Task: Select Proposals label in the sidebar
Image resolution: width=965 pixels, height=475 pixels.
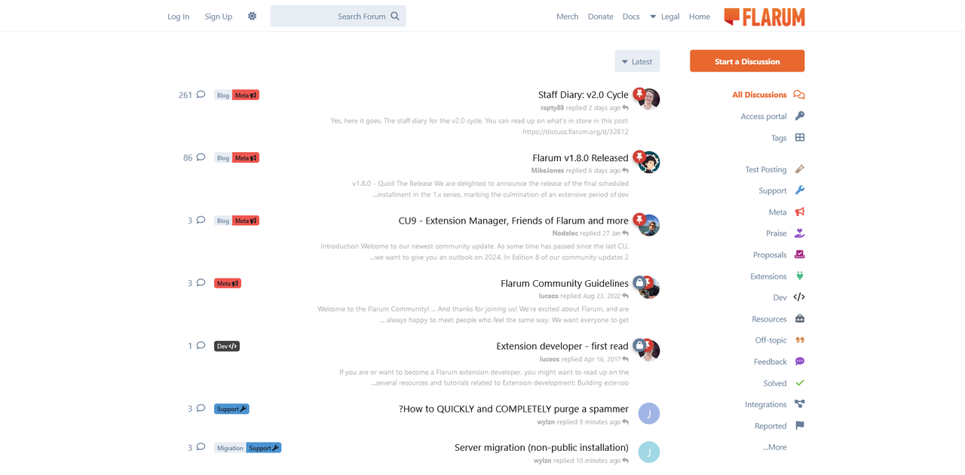Action: (x=770, y=254)
